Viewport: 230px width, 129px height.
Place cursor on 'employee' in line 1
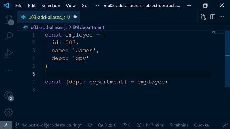(x=79, y=35)
